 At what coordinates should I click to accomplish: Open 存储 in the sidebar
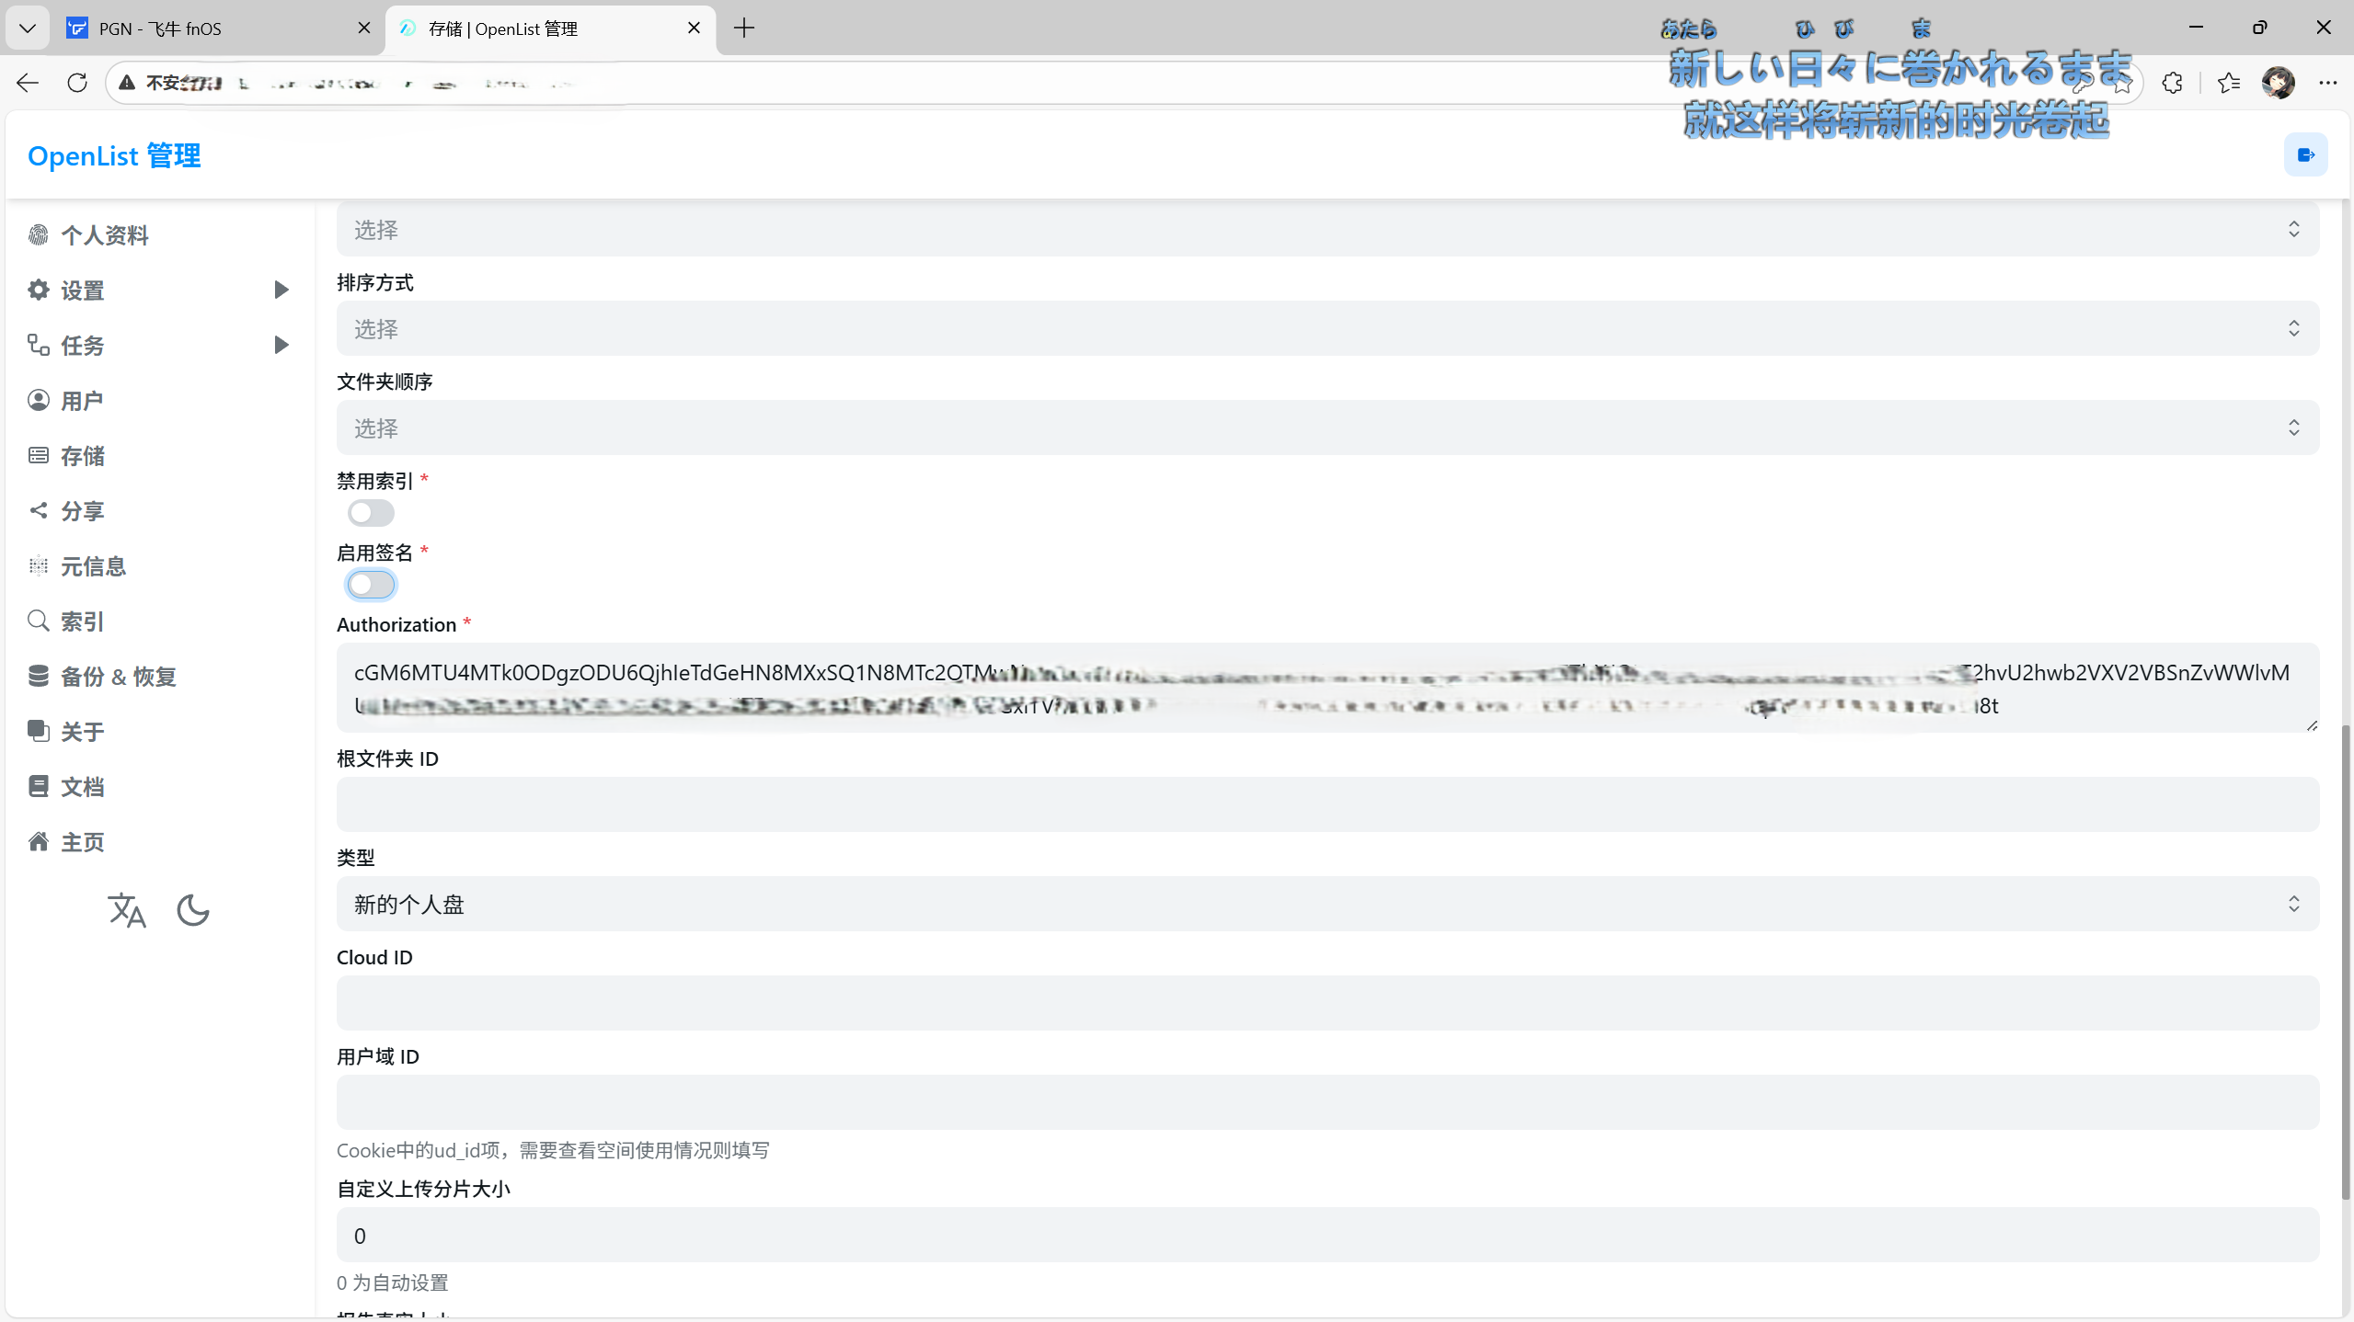tap(83, 456)
